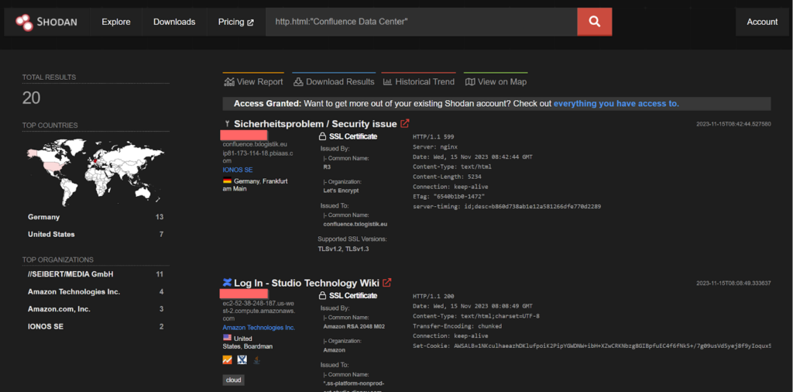This screenshot has width=793, height=392.
Task: Click the 'Let's Encrypt' organization text
Action: 342,191
